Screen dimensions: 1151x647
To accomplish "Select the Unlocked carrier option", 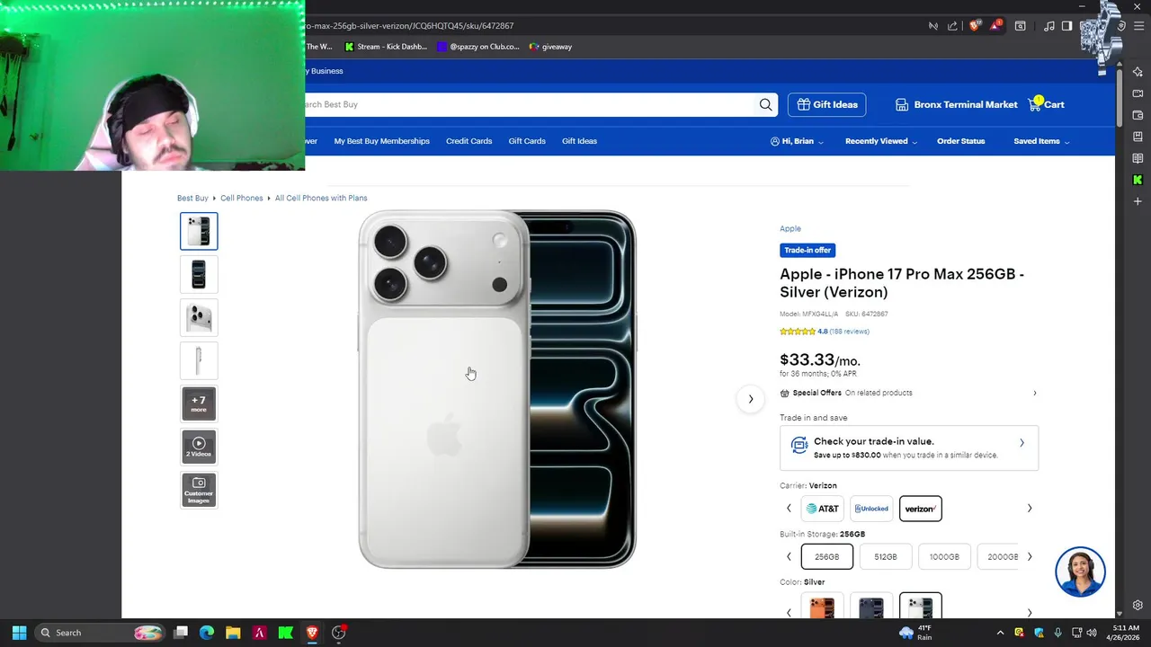I will point(871,509).
